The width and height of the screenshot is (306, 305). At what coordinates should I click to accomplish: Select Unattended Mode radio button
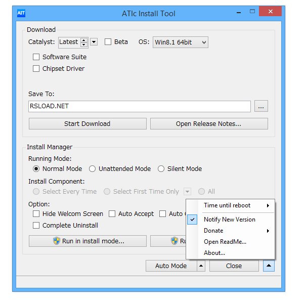coord(93,168)
